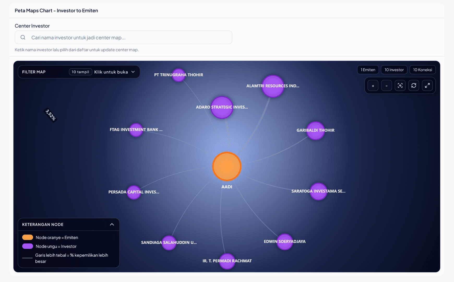The height and width of the screenshot is (282, 454).
Task: Click the zoom out minus button
Action: tap(386, 86)
